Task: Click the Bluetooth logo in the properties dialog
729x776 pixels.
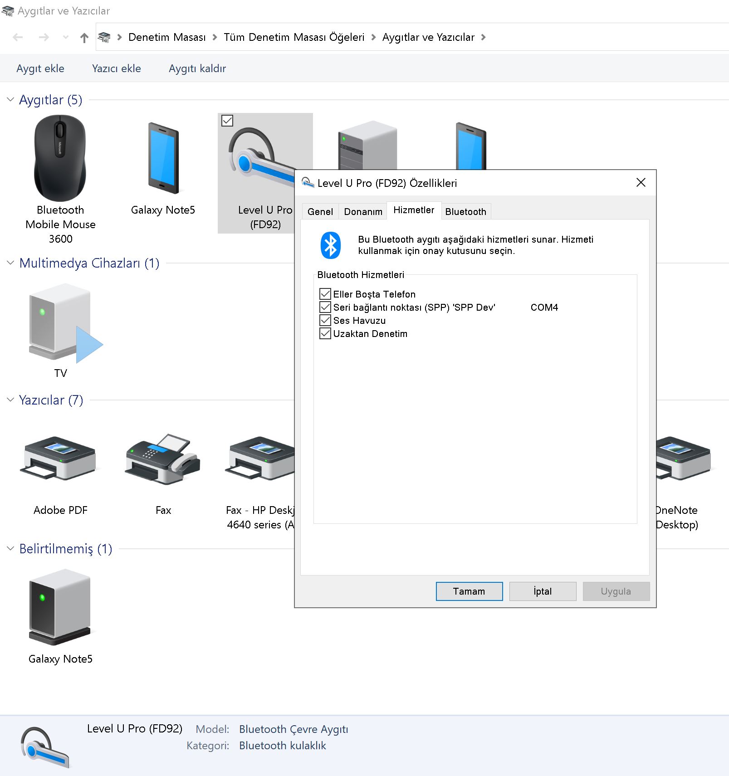Action: tap(331, 245)
